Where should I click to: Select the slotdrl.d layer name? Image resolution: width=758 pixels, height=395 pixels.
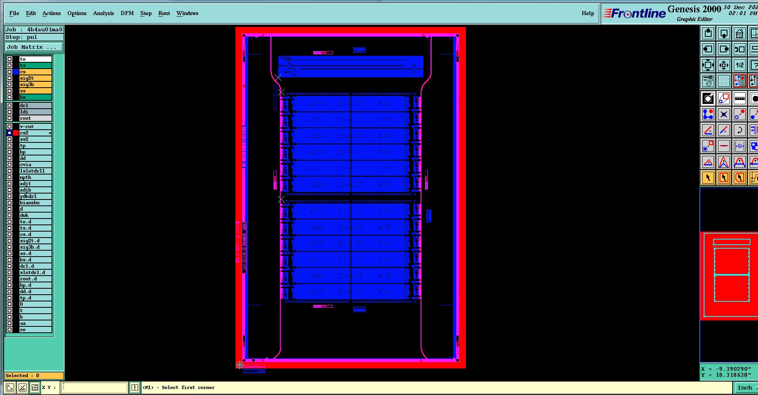[x=36, y=272]
